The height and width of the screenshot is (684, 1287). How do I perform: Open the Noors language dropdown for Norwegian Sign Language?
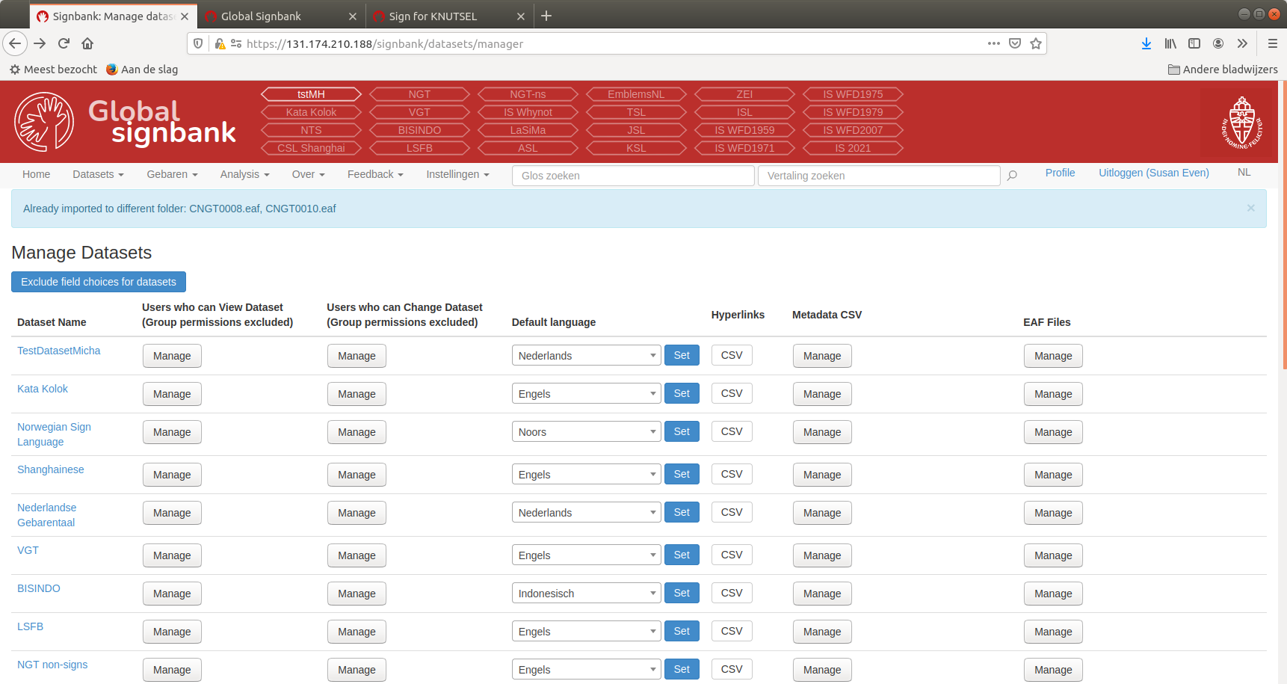tap(586, 431)
